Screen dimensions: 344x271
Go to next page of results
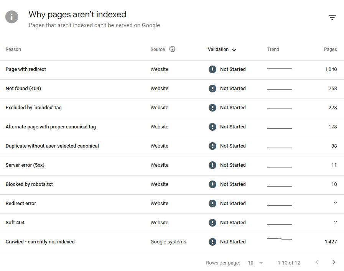click(x=334, y=262)
